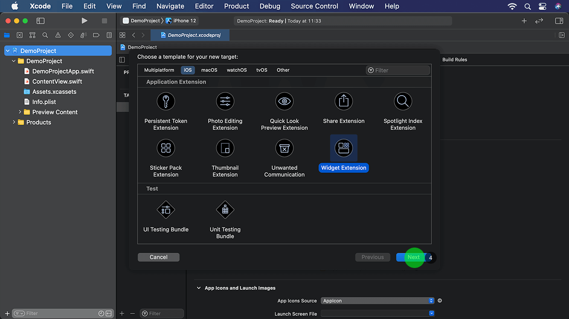Select the Photo Editing Extension template
Screen dimensions: 569x319
coord(225,111)
